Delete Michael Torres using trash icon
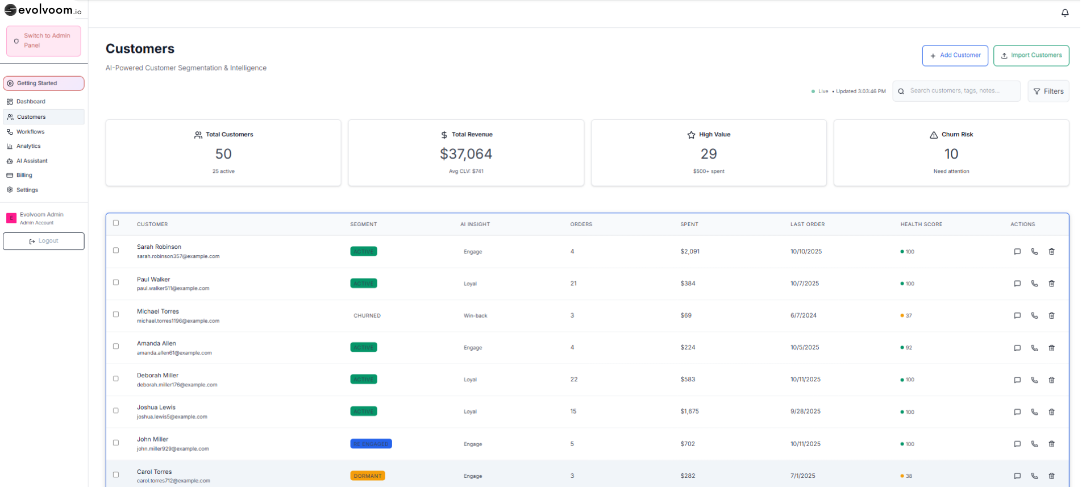1082x487 pixels. tap(1051, 315)
